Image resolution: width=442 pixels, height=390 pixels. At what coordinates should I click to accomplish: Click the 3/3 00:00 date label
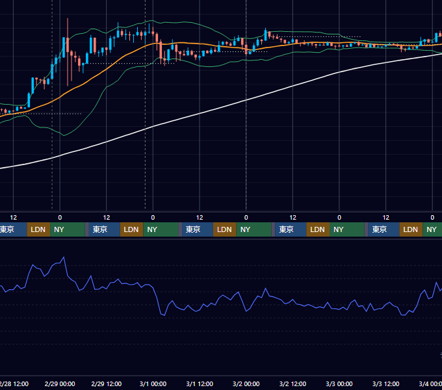[339, 383]
